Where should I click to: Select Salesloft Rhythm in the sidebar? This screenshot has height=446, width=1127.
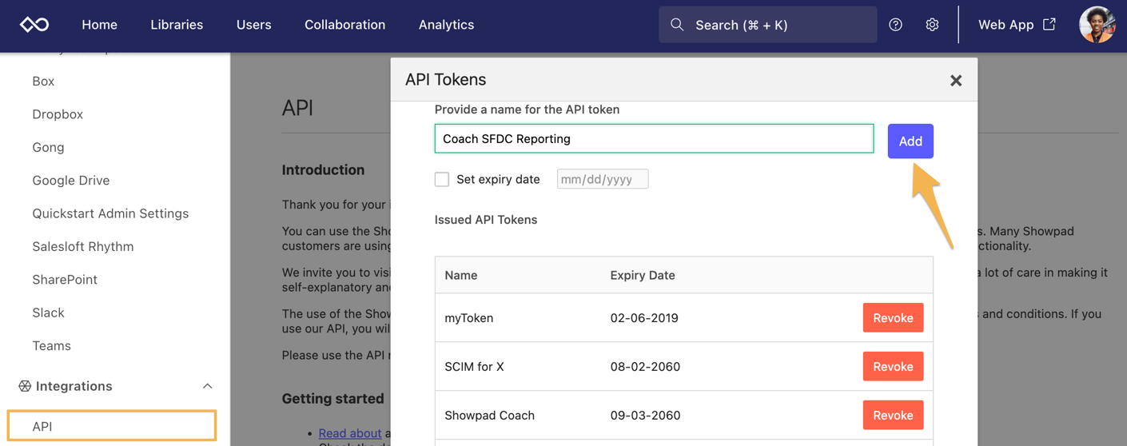[83, 246]
